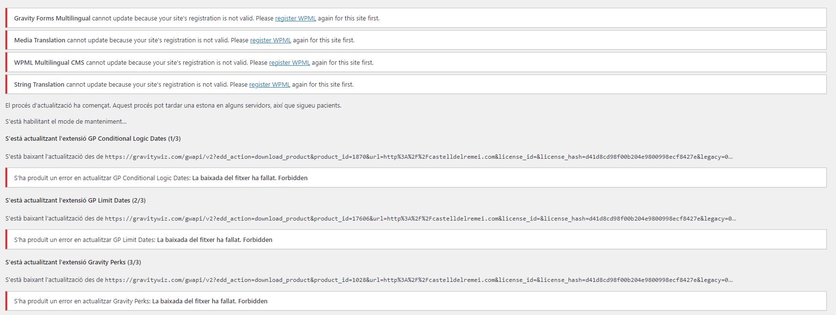Click heading 'GP Limit Dates (2/3)'
836x315 pixels.
click(x=76, y=200)
